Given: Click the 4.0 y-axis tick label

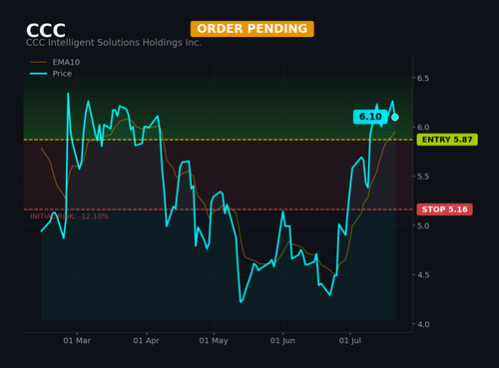Looking at the screenshot, I should (x=423, y=324).
